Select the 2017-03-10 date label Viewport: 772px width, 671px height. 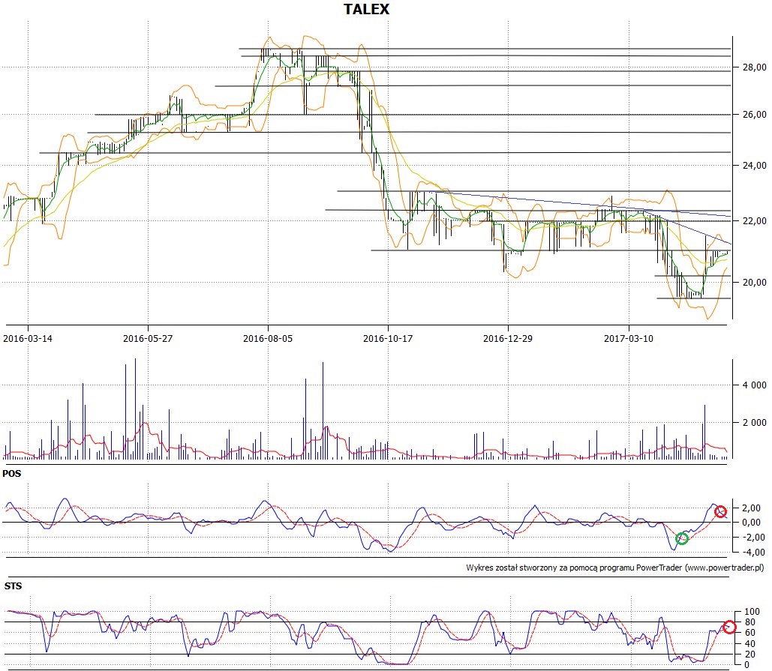coord(629,338)
